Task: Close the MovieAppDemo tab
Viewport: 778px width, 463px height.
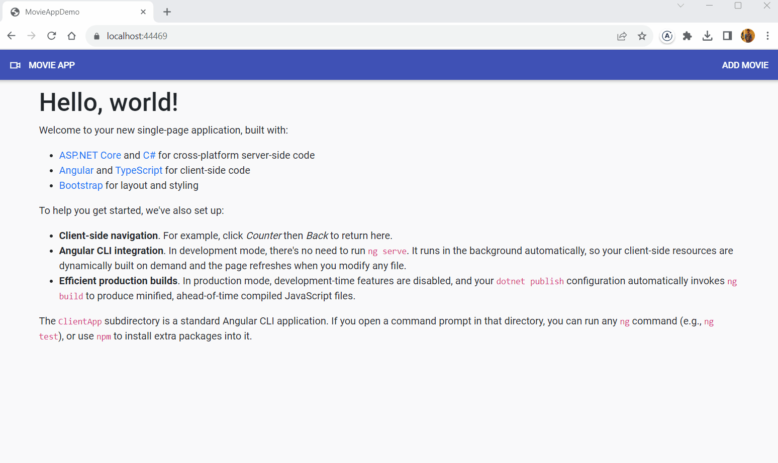Action: 143,12
